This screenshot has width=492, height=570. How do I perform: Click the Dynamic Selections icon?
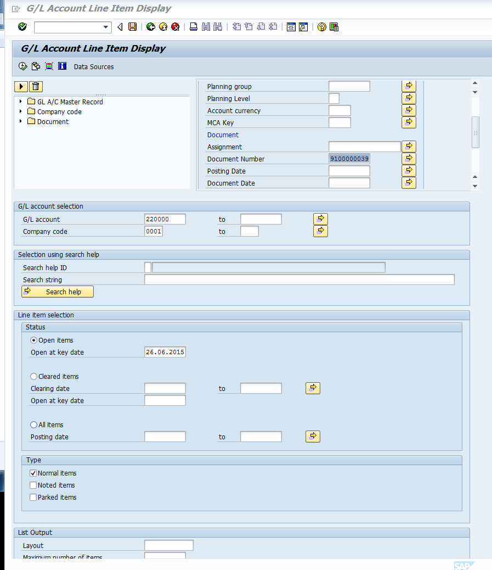[49, 66]
